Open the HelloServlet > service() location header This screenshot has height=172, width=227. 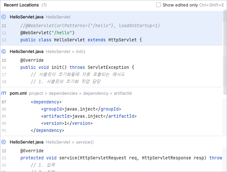point(111,142)
